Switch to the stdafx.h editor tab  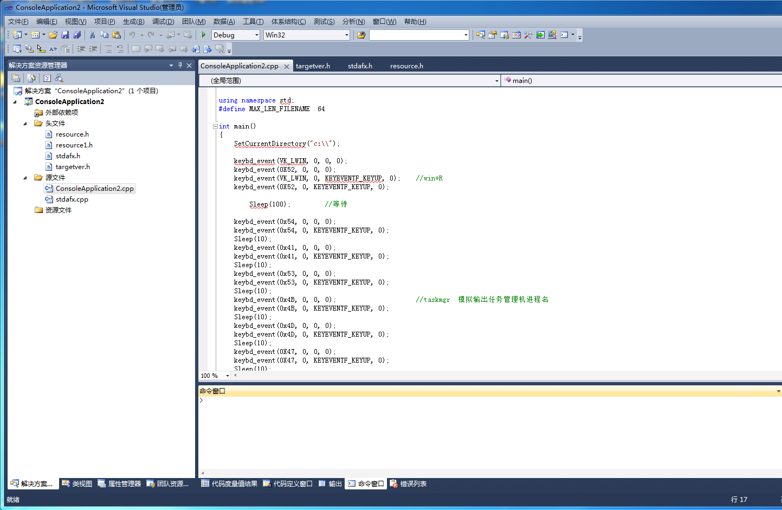tap(360, 66)
